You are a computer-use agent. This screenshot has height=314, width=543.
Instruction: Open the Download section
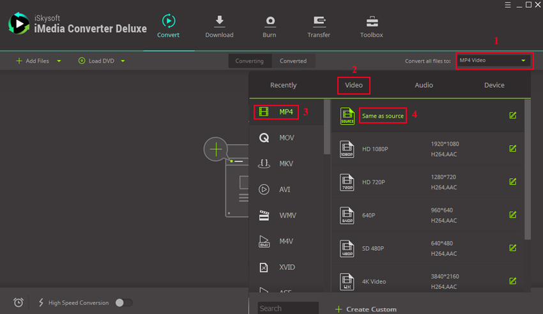(219, 27)
